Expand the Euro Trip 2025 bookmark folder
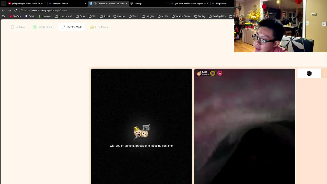 coord(217,16)
